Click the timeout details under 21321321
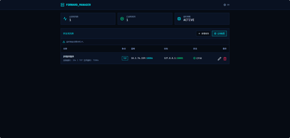 pyautogui.click(x=81, y=60)
